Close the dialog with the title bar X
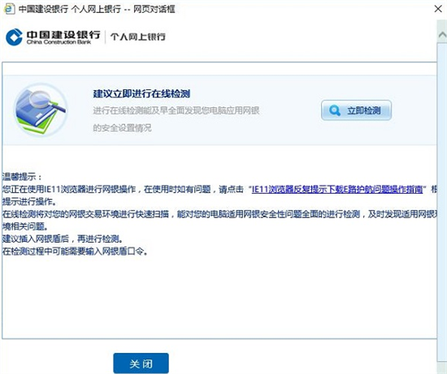 [438, 9]
